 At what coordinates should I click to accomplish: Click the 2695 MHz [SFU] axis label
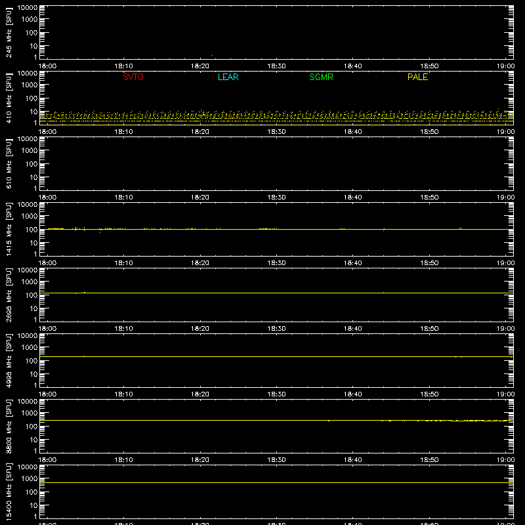click(9, 295)
